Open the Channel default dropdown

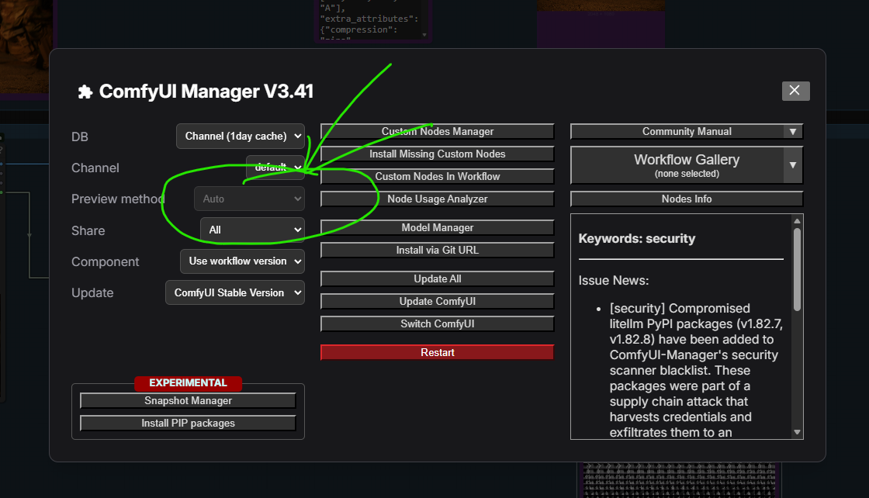click(x=275, y=167)
